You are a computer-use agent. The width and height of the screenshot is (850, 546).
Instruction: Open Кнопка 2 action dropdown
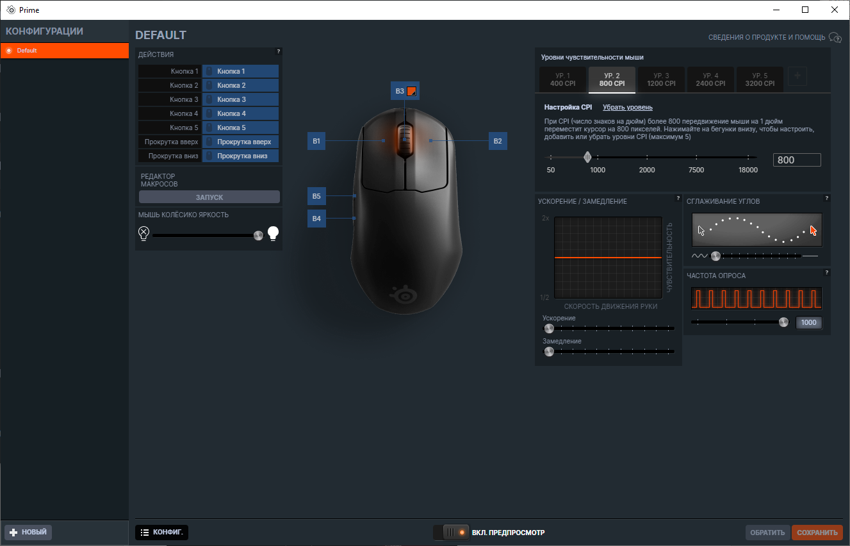tap(241, 85)
